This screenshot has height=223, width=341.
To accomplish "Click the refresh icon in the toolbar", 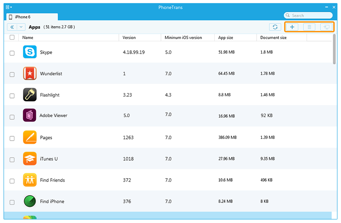I will tap(275, 27).
